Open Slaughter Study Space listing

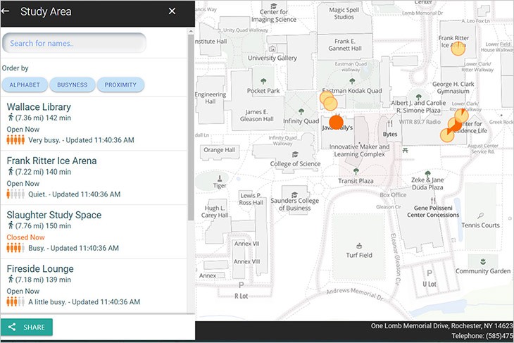click(x=54, y=215)
